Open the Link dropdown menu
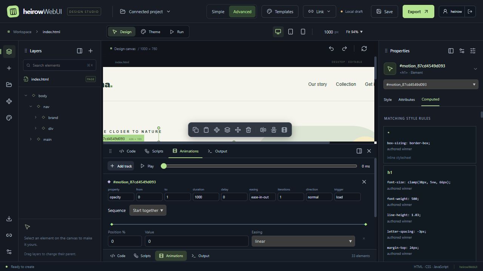 point(320,12)
